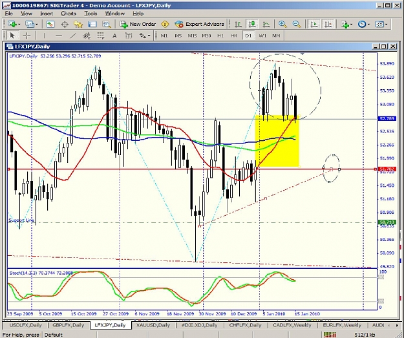This screenshot has width=404, height=338.
Task: Select the Cursor arrow tool
Action: 12,36
